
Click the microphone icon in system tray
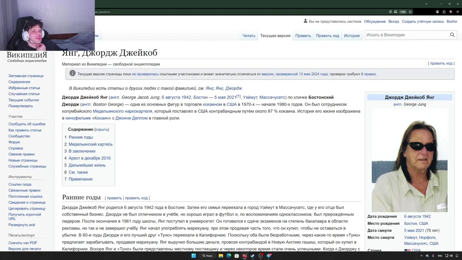point(433,256)
